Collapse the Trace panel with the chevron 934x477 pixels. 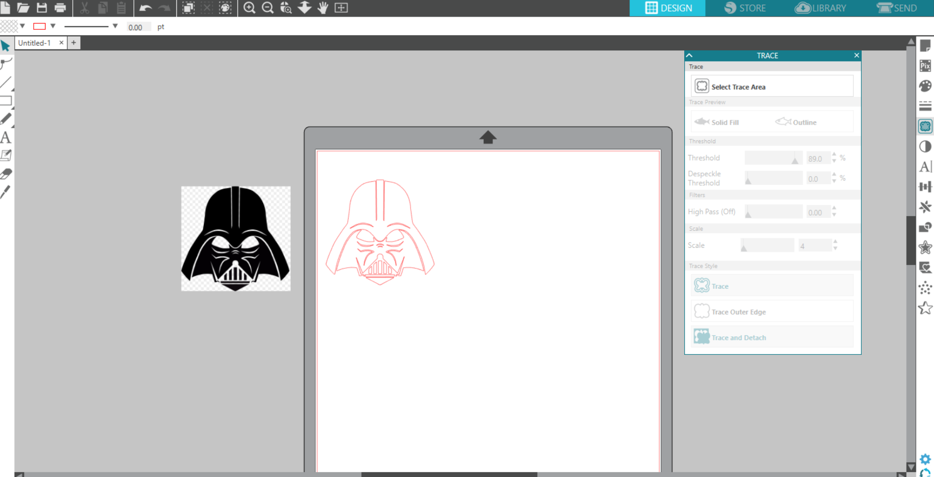tap(689, 55)
